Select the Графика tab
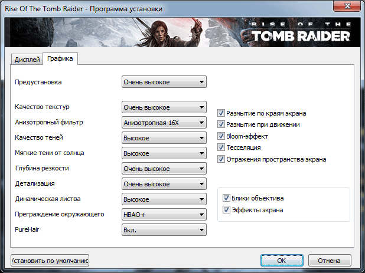The height and width of the screenshot is (273, 365). (60, 58)
